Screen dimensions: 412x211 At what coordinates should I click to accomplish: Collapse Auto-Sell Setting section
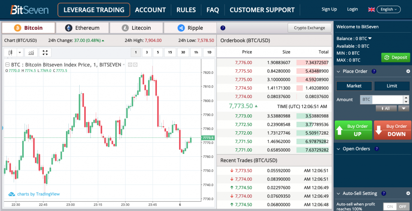[338, 193]
